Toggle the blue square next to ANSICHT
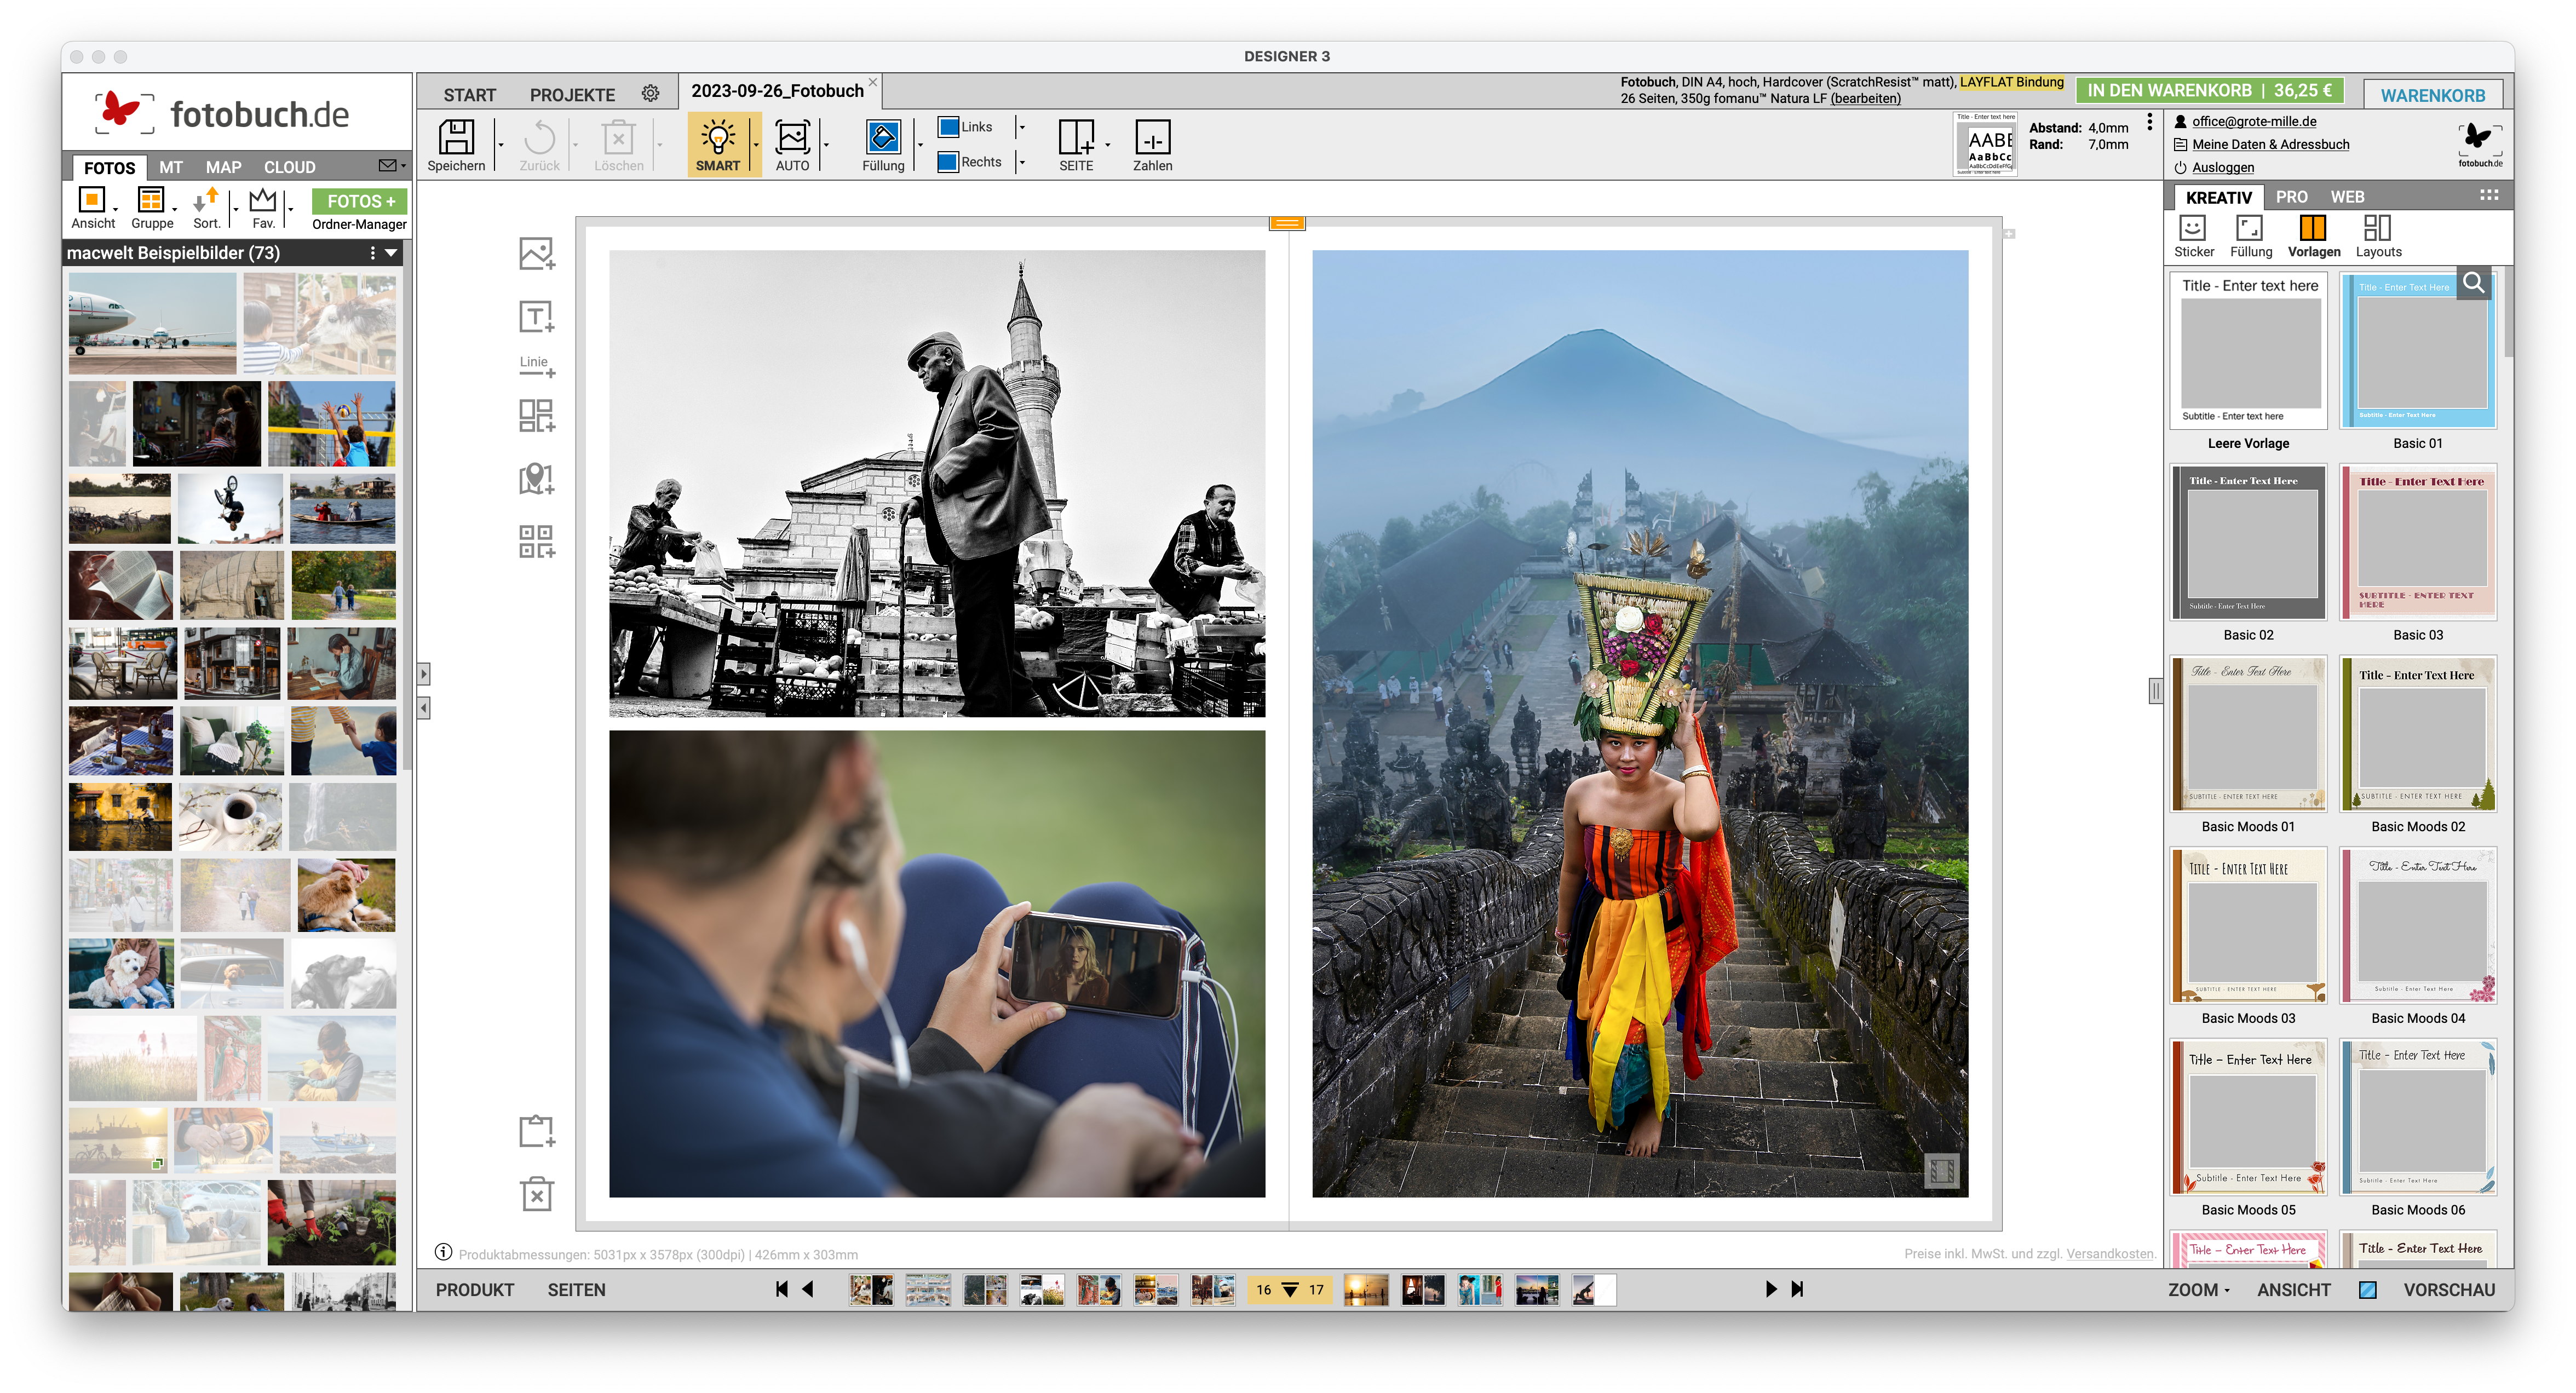2576x1393 pixels. point(2367,1290)
